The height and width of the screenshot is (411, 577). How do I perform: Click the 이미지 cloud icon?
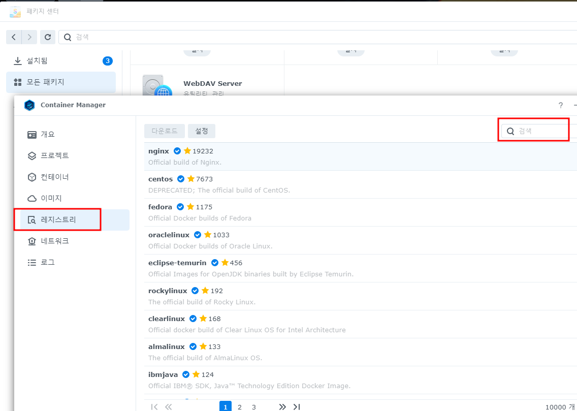[x=32, y=199]
